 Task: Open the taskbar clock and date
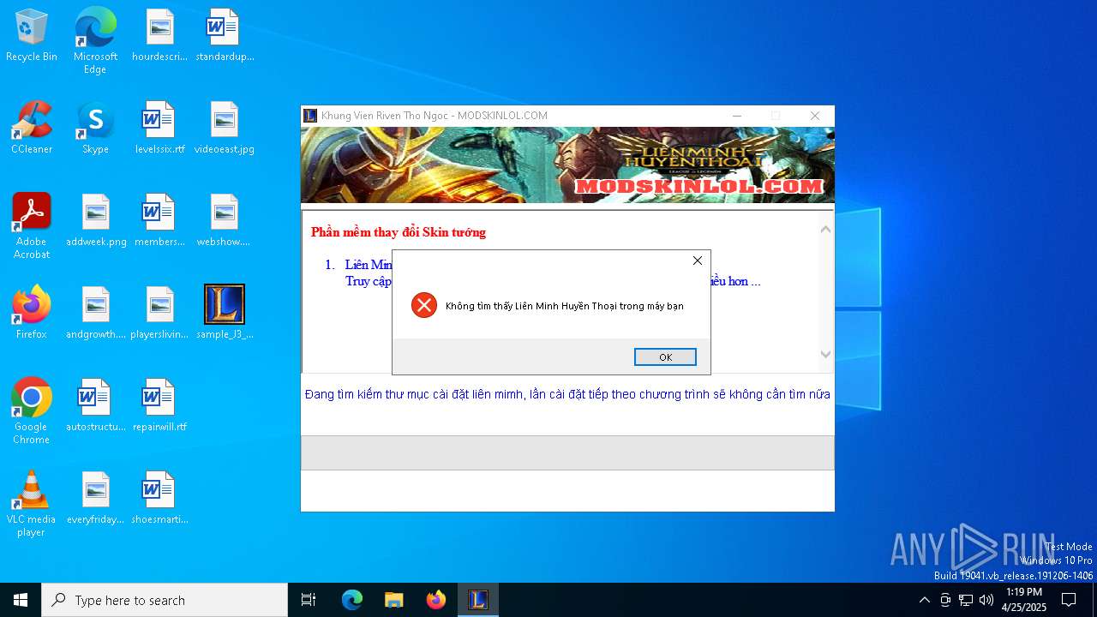[1024, 600]
